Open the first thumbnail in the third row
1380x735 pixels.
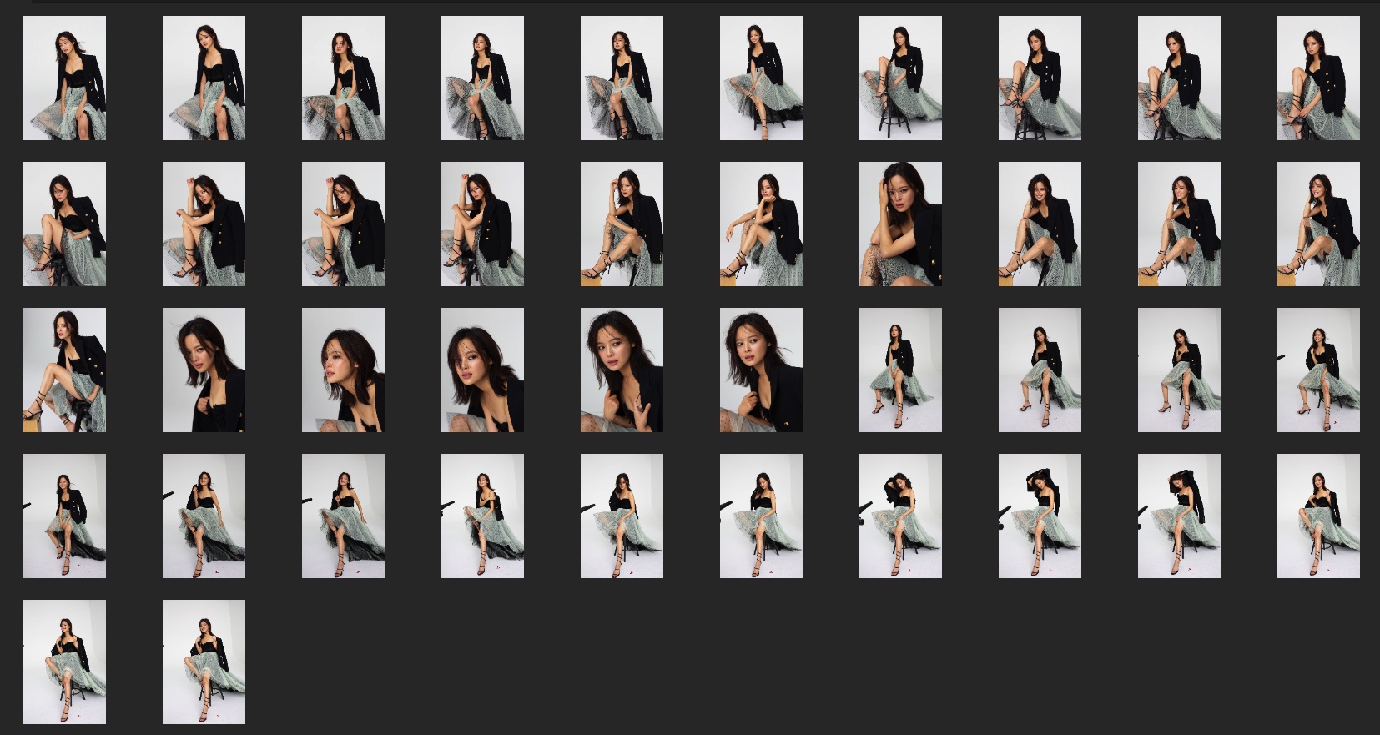coord(64,370)
